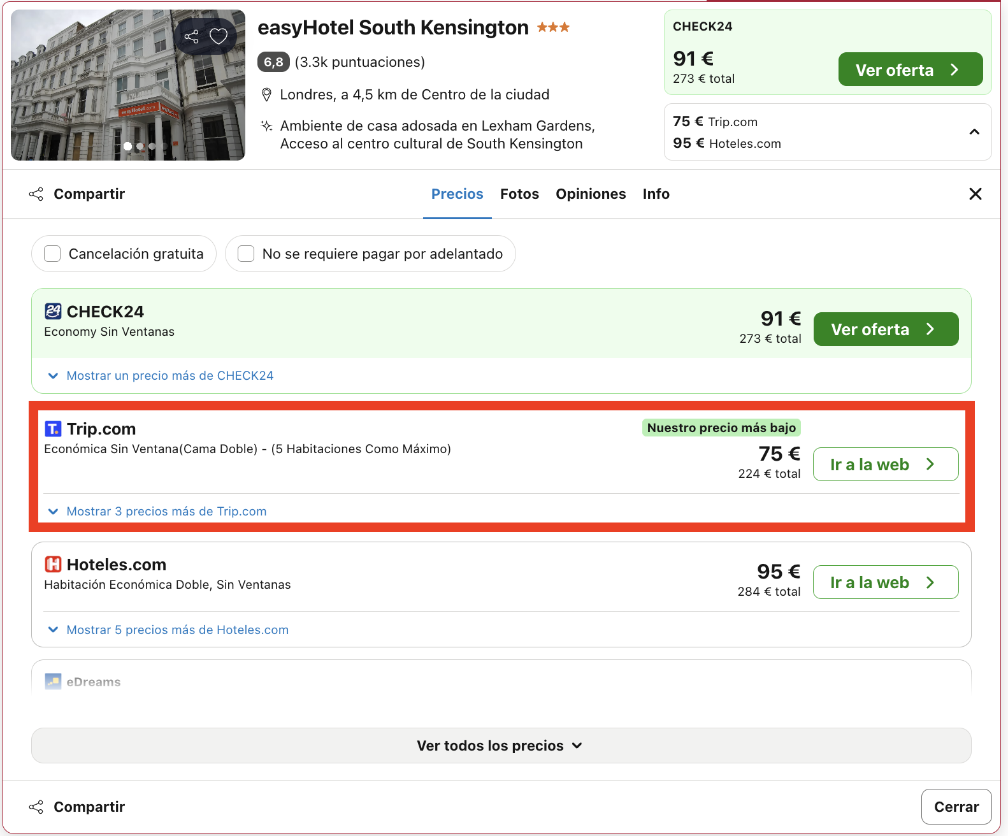Click the eDreams logo icon
This screenshot has height=836, width=1008.
[53, 682]
